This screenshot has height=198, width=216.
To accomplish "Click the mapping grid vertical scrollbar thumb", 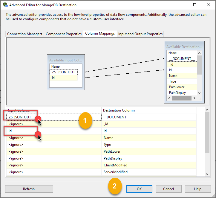I will click(x=207, y=133).
